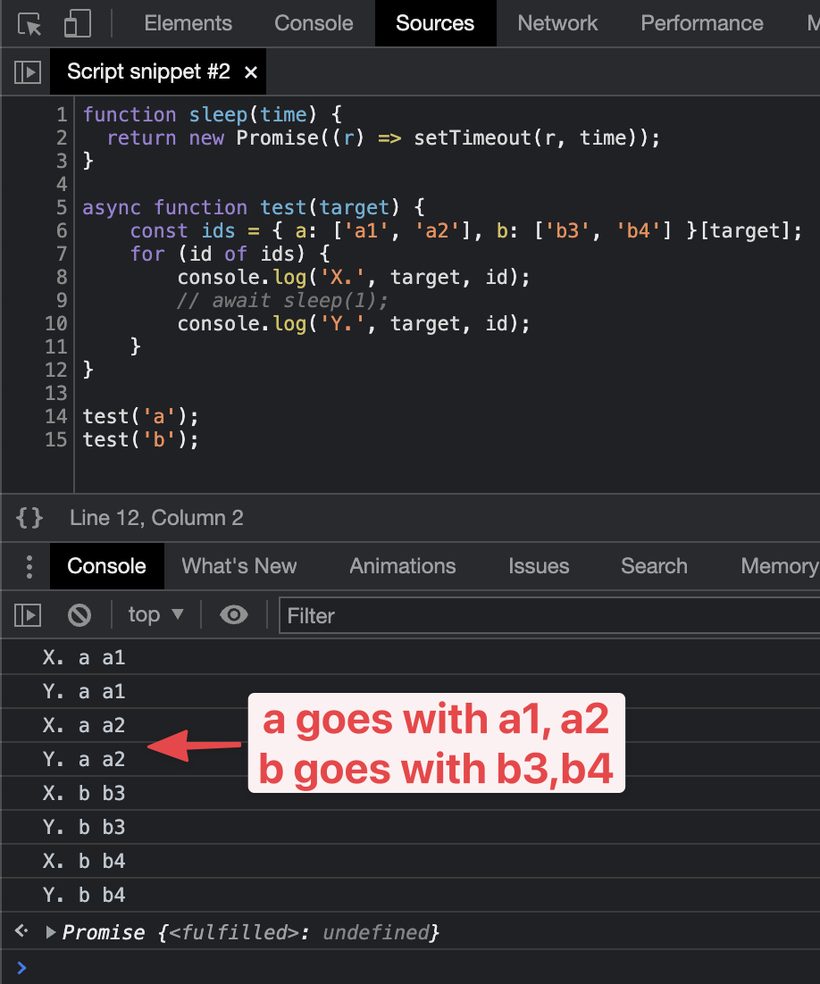Select the drawer Console tab
The height and width of the screenshot is (984, 820).
[x=106, y=566]
